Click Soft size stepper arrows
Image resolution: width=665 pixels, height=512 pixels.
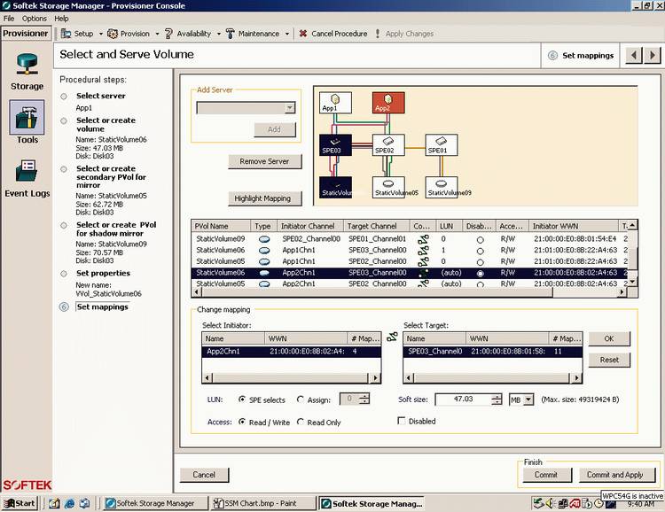tap(497, 400)
